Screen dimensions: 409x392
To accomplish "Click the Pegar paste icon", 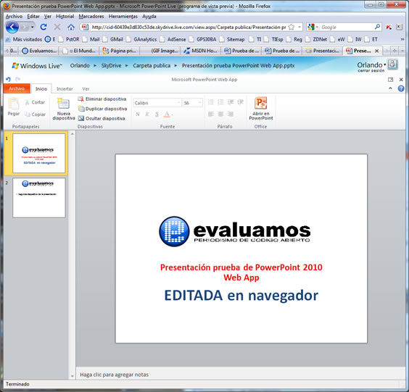I will (14, 107).
